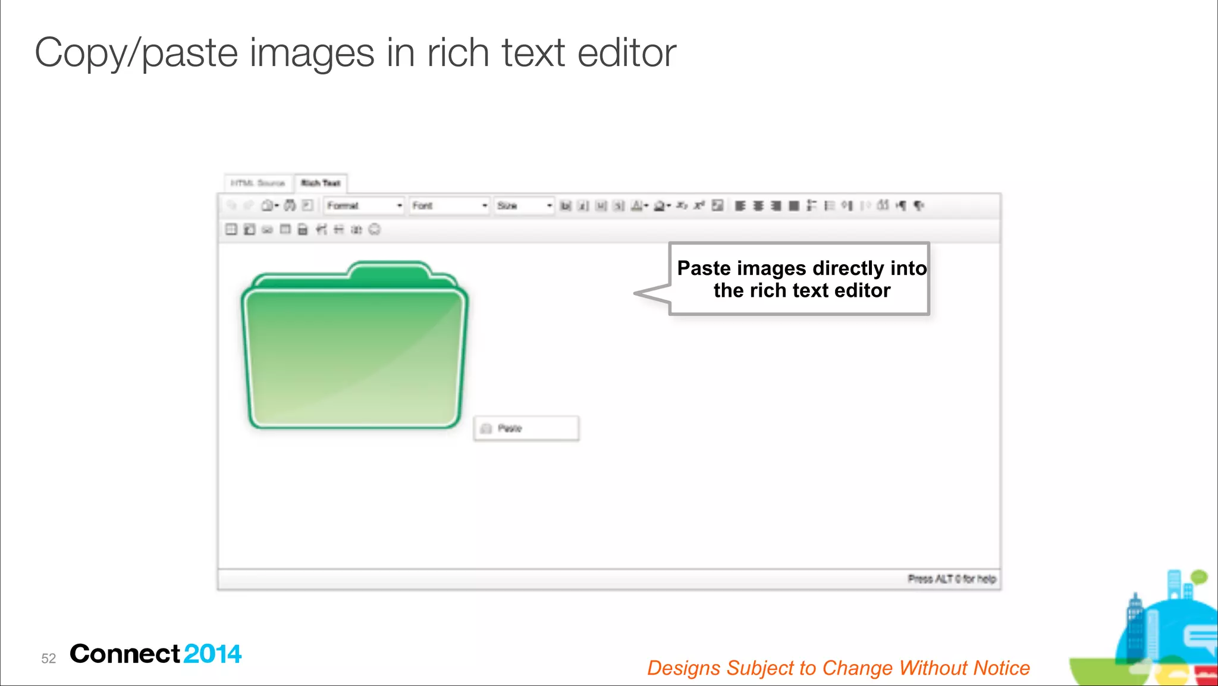Open the Format dropdown
1218x686 pixels.
[365, 206]
